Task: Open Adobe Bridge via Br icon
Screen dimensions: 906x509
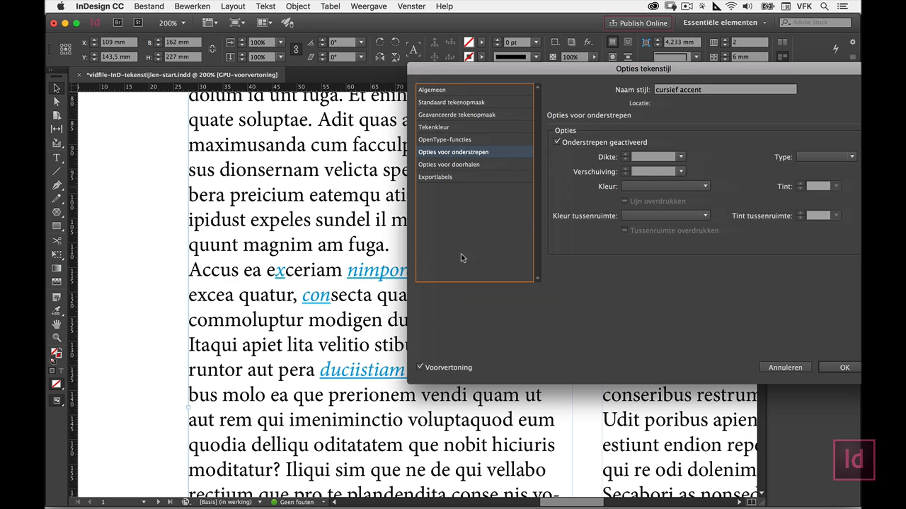Action: 118,23
